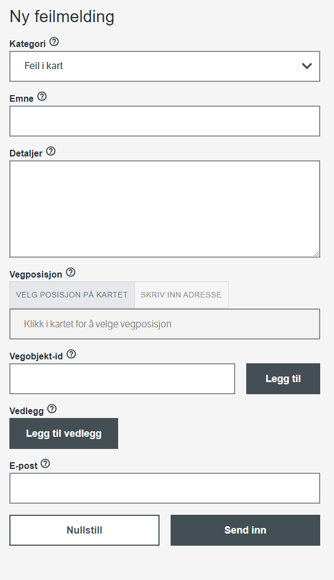Open the help icon next to Kategori

point(54,42)
